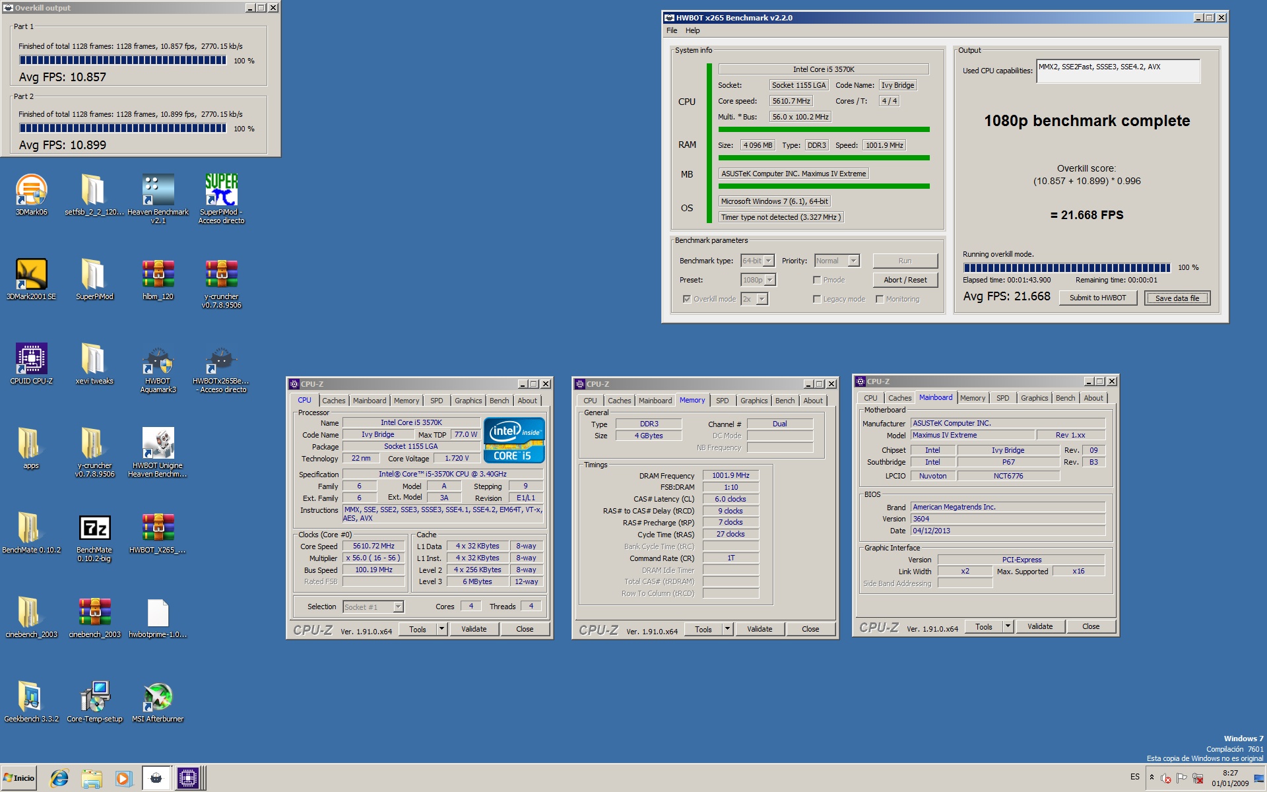The height and width of the screenshot is (792, 1267).
Task: Enable the Pmode checkbox
Action: 817,280
